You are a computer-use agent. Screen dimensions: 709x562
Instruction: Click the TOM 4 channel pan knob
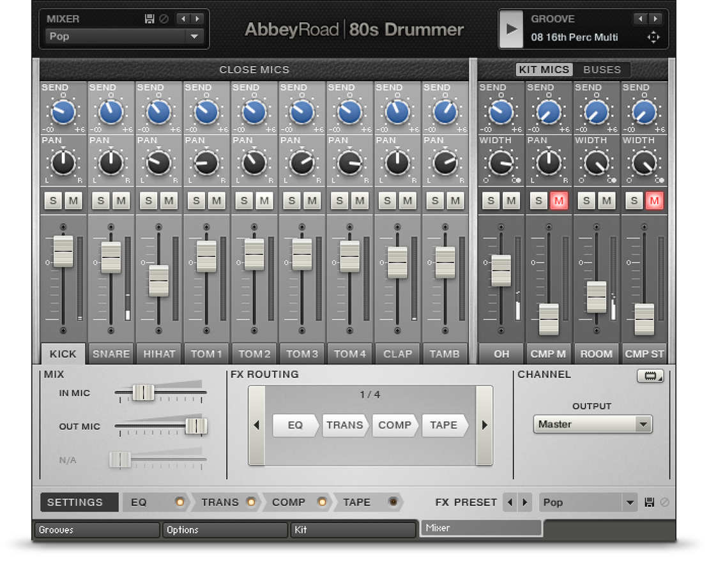point(349,163)
